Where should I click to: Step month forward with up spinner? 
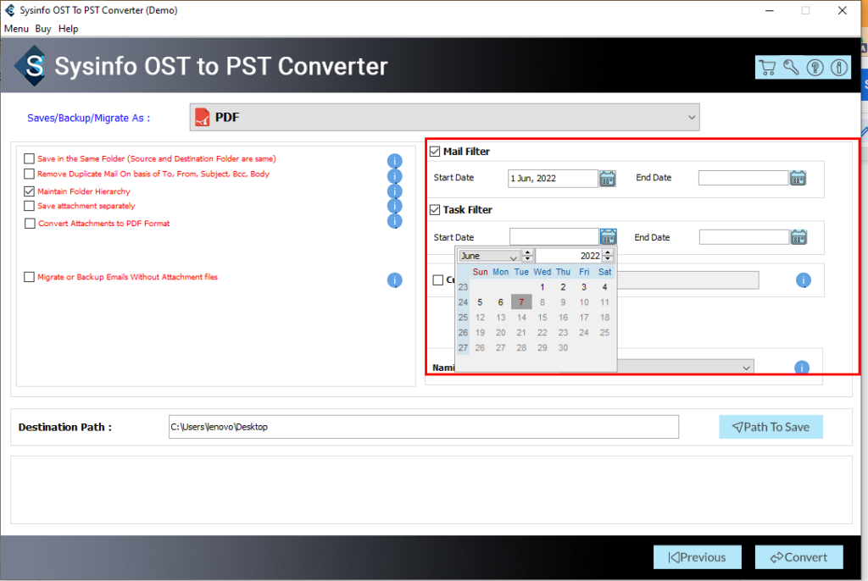527,252
